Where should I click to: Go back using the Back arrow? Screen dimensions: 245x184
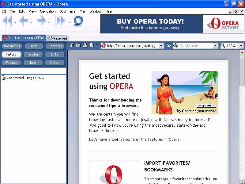point(24,21)
